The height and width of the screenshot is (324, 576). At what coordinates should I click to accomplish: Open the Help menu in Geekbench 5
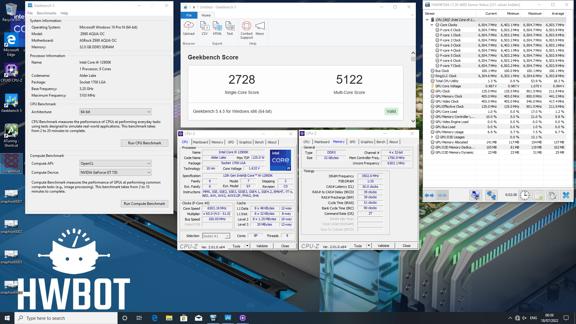64,13
